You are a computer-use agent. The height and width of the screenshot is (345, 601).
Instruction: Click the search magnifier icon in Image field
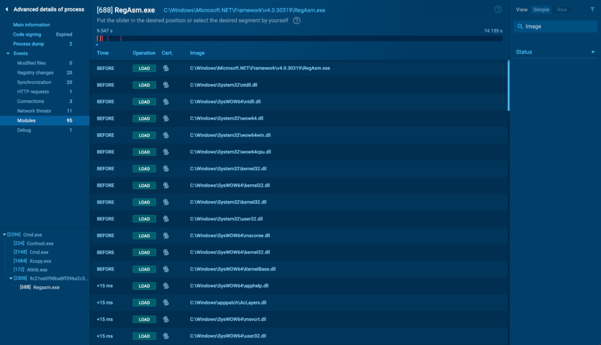click(x=520, y=26)
